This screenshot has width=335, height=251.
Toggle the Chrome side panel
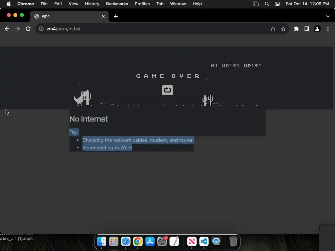307,29
